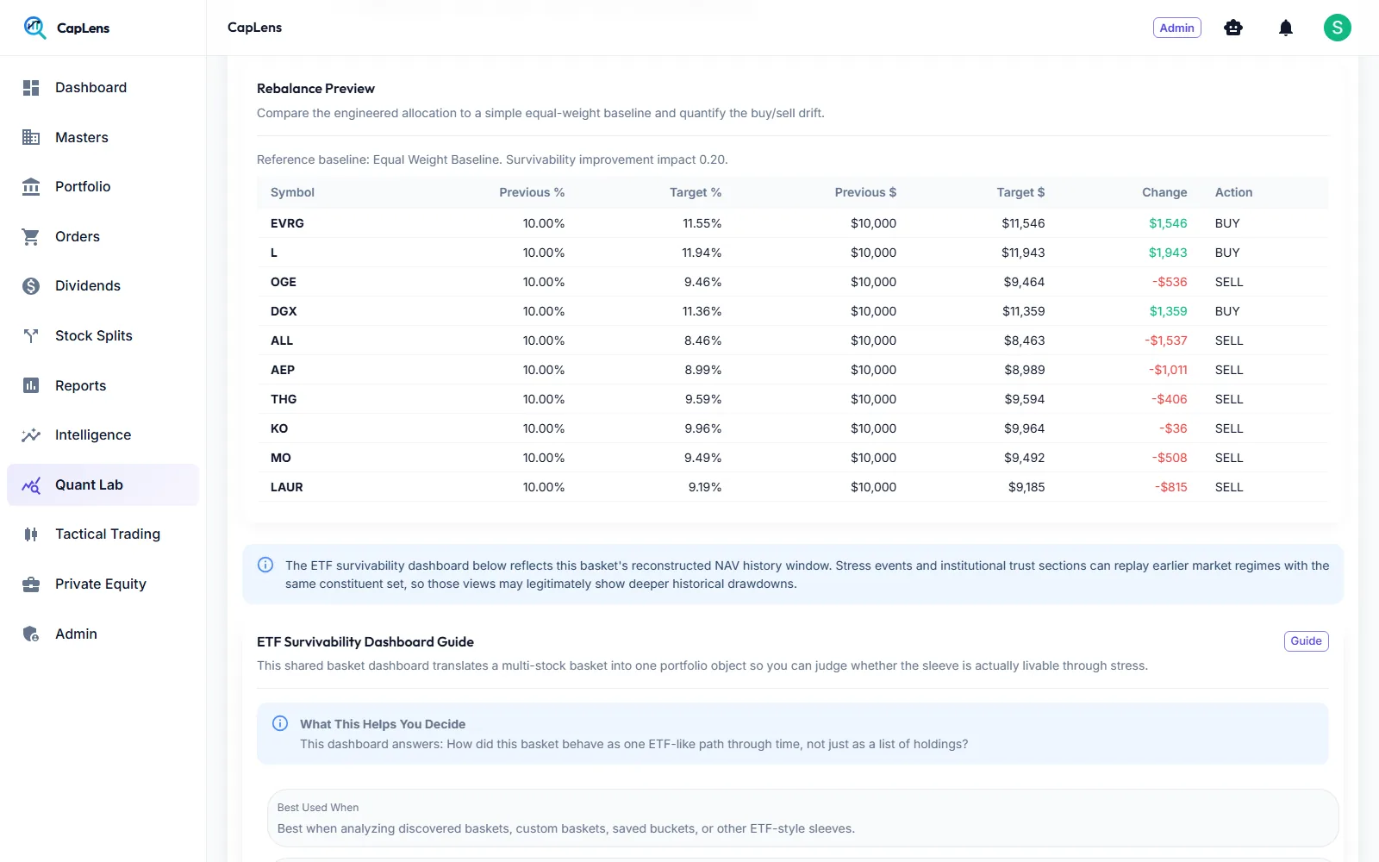The image size is (1379, 862).
Task: Click the Change column header
Action: coord(1164,192)
